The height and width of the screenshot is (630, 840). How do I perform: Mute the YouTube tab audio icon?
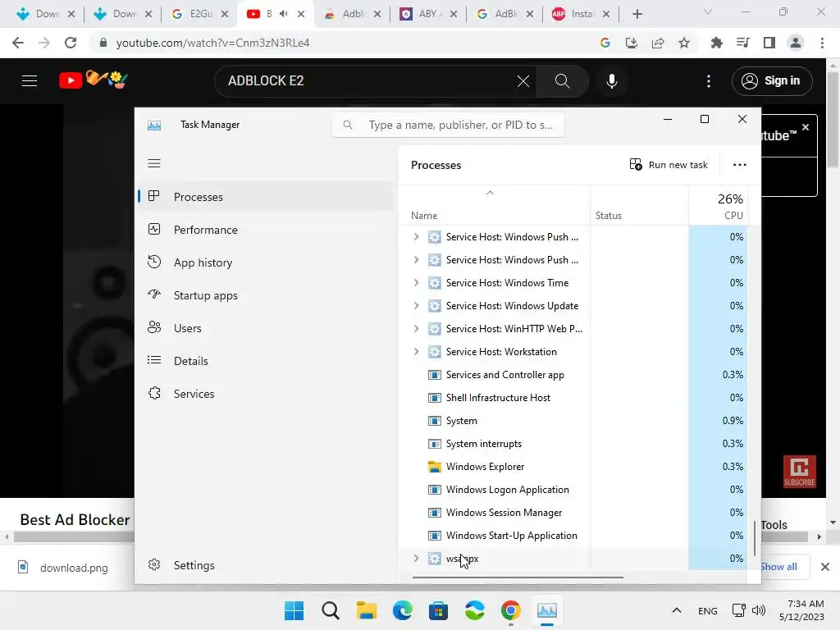coord(283,14)
